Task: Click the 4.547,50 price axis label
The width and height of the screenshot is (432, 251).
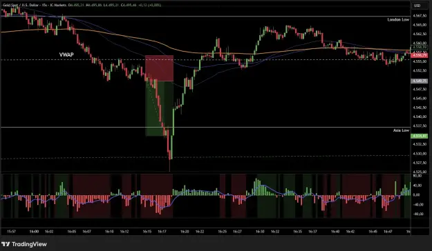Action: 420,89
